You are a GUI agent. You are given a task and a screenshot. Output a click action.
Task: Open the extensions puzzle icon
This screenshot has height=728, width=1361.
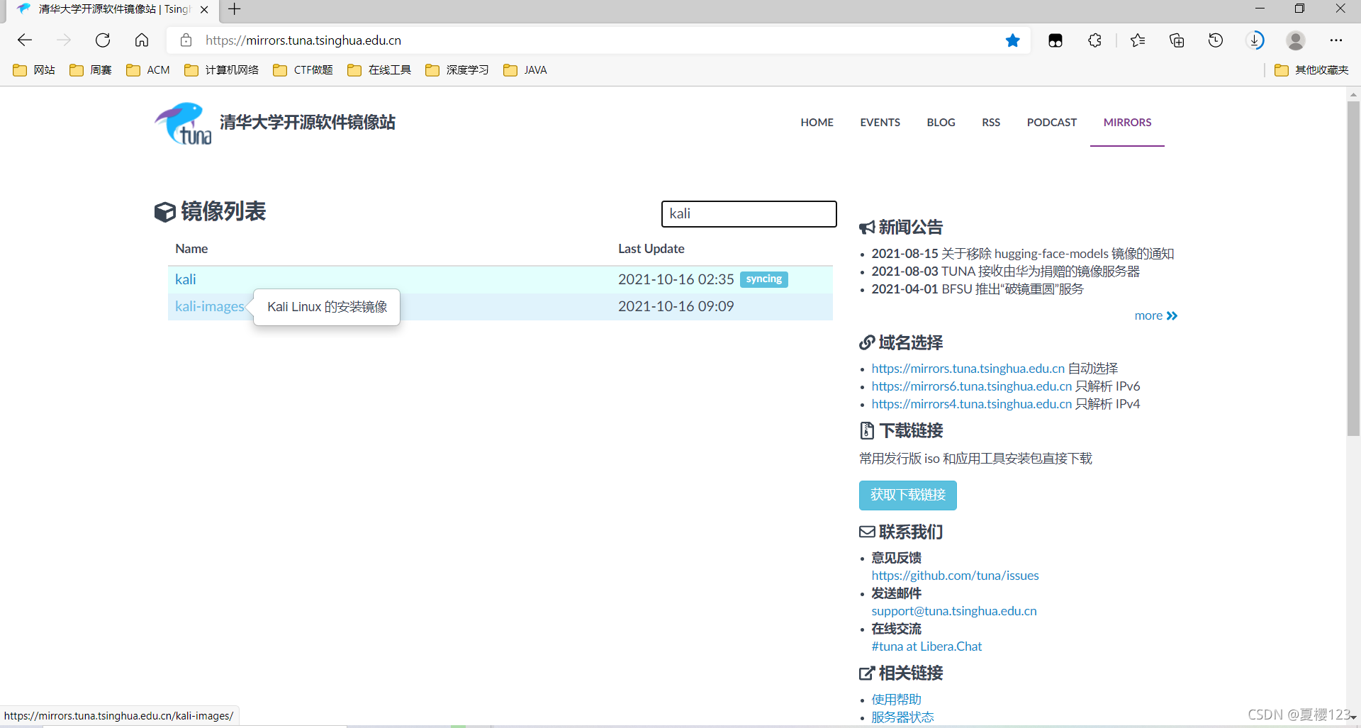tap(1094, 40)
